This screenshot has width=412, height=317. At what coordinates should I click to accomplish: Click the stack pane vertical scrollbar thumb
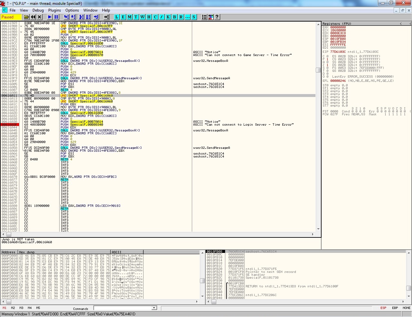pyautogui.click(x=408, y=288)
